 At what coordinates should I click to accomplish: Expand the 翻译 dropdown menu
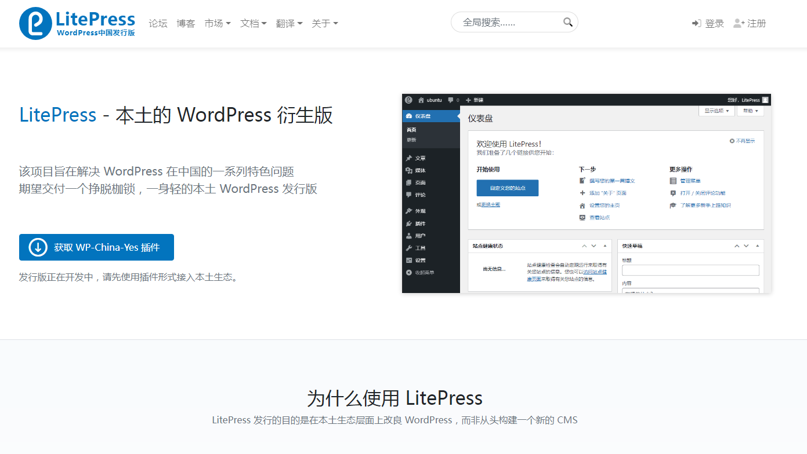pos(289,23)
